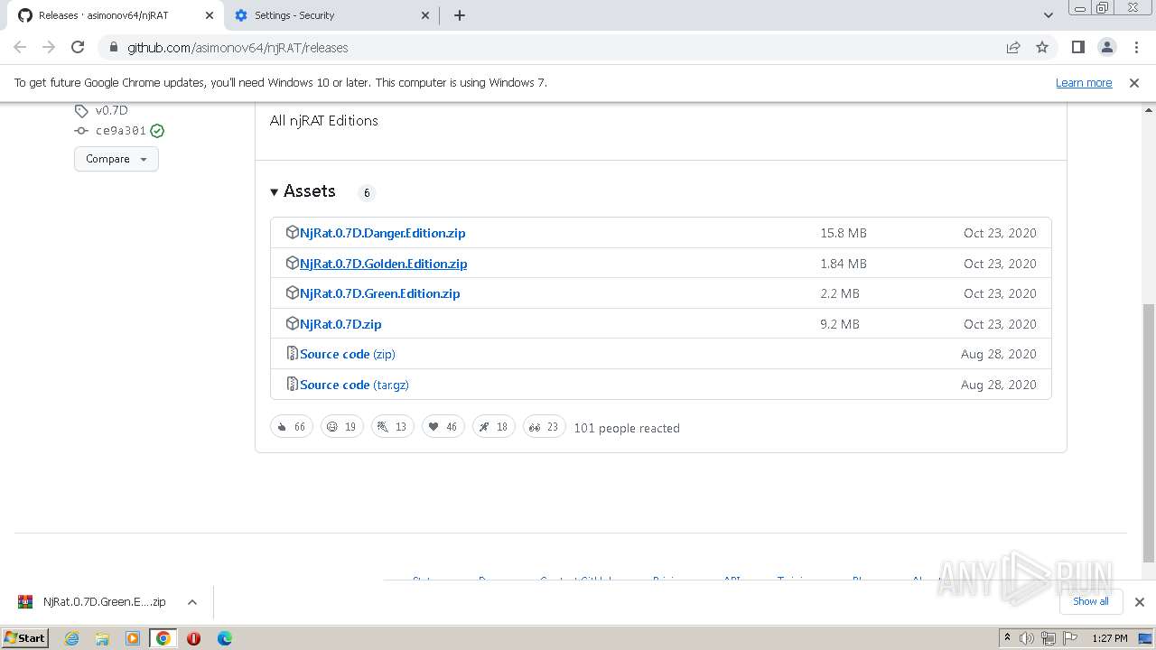Reload the current page
This screenshot has width=1156, height=650.
coord(78,47)
